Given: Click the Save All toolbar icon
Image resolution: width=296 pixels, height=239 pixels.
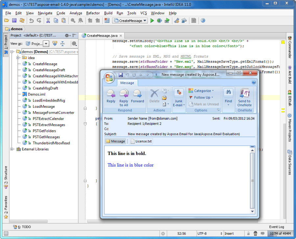Looking at the screenshot, I should tap(14, 20).
